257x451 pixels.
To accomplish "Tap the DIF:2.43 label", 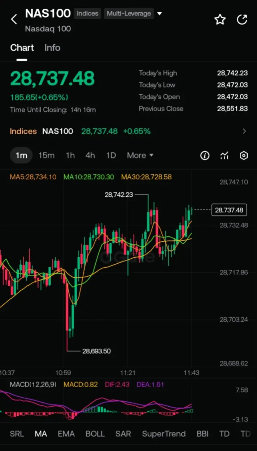I will pos(117,384).
